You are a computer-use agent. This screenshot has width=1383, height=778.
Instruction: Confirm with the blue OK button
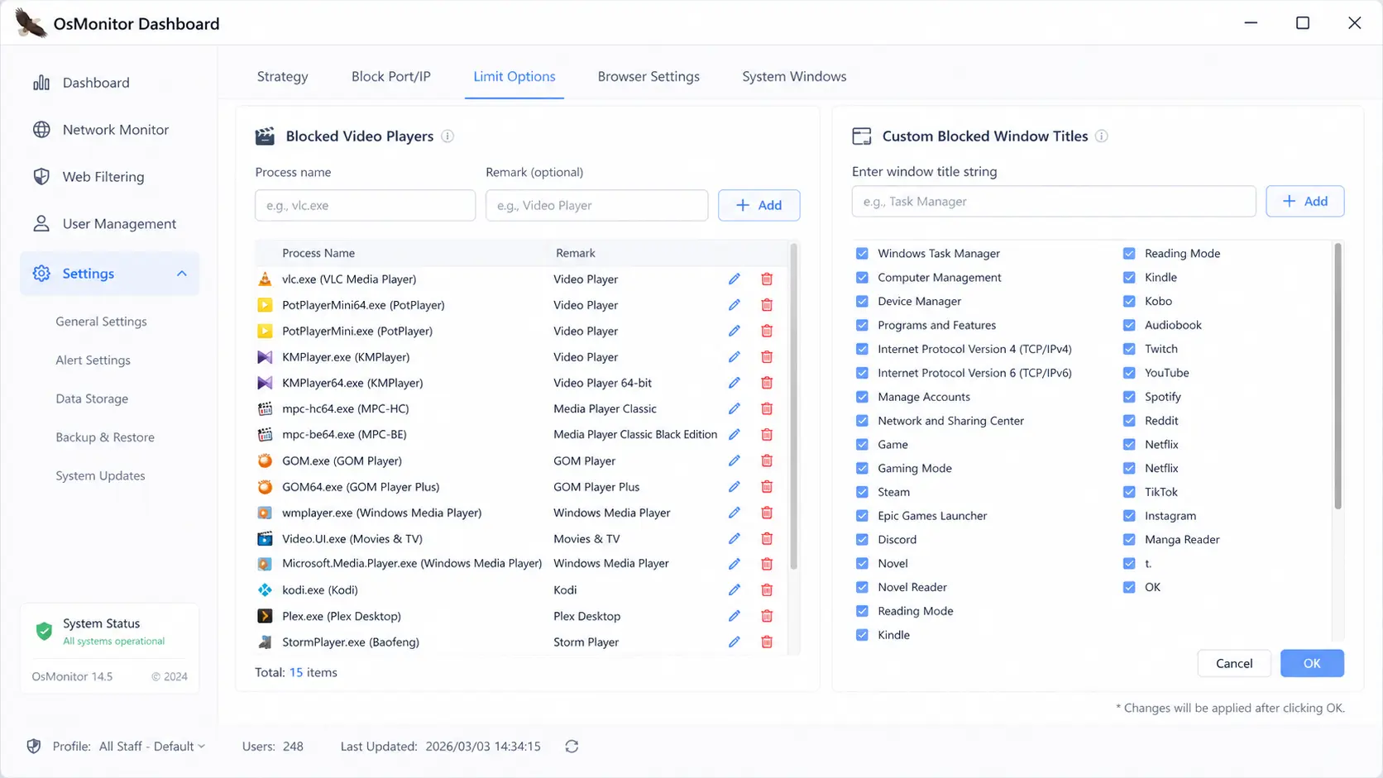pyautogui.click(x=1312, y=663)
